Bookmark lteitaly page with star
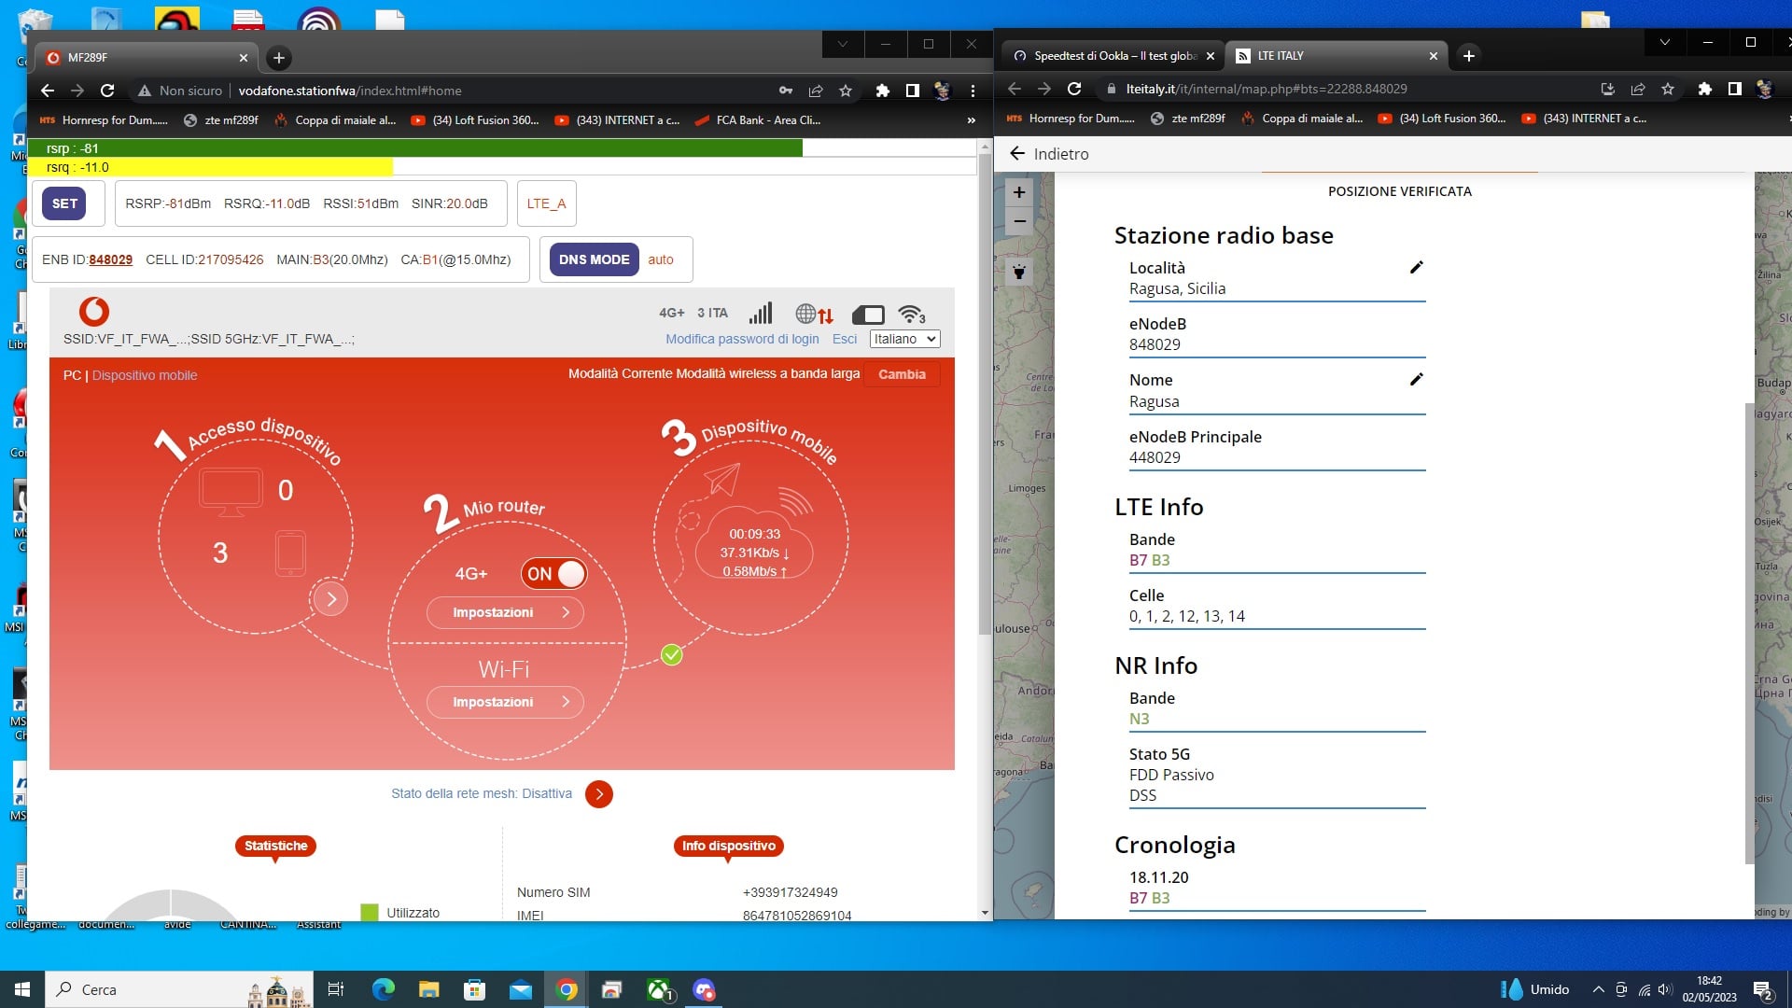The width and height of the screenshot is (1792, 1008). click(1668, 89)
